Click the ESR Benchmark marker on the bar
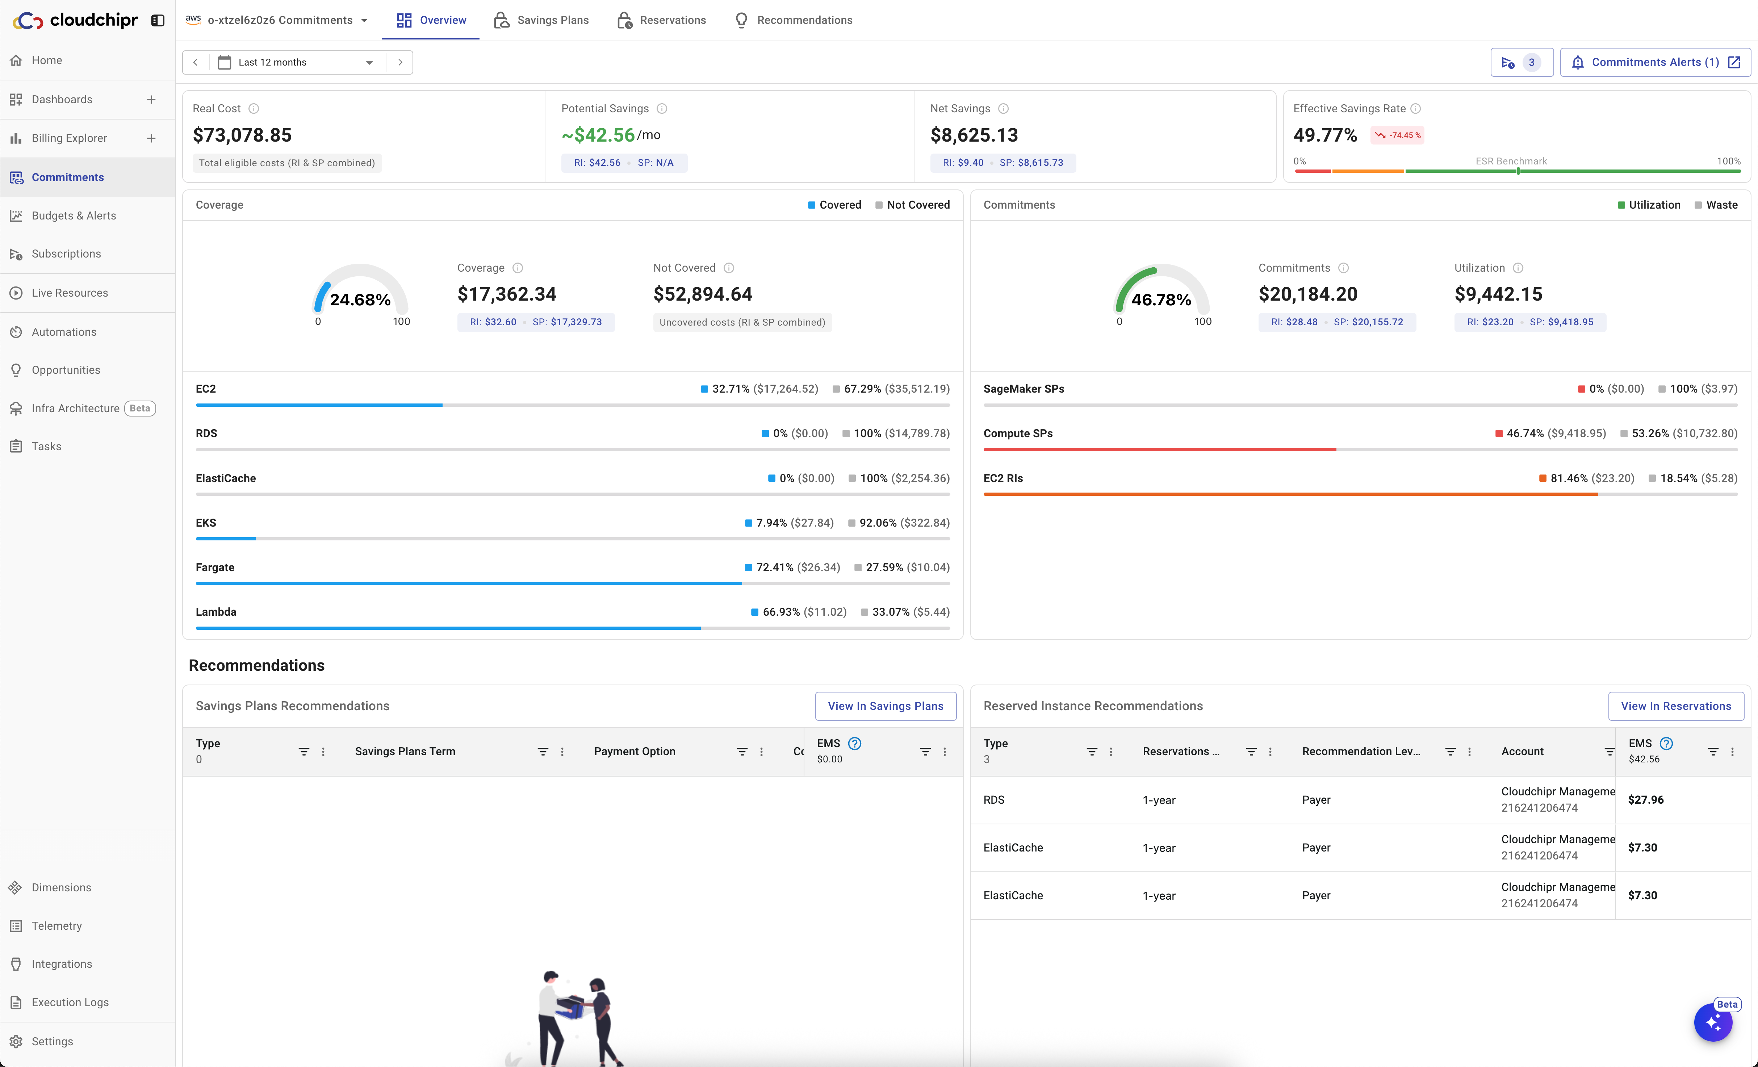1758x1067 pixels. tap(1518, 171)
